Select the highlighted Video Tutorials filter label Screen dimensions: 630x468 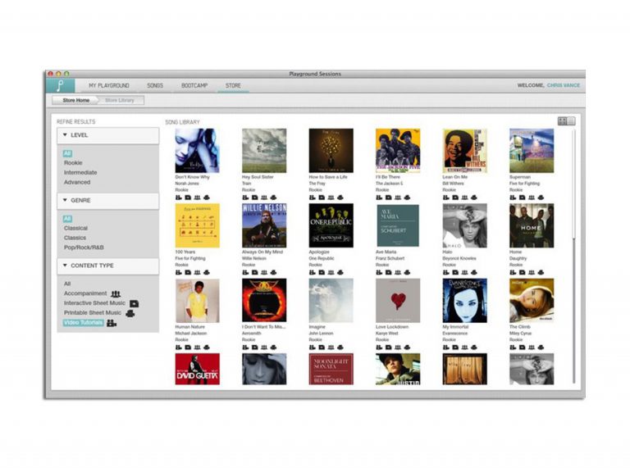(x=83, y=323)
